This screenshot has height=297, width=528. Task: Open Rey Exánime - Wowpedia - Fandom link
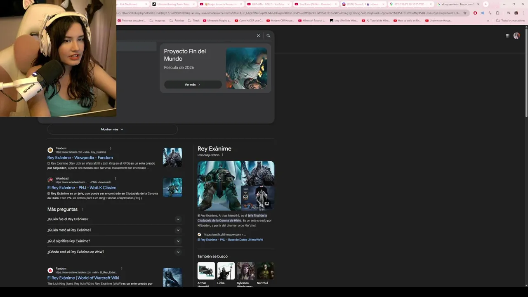80,158
